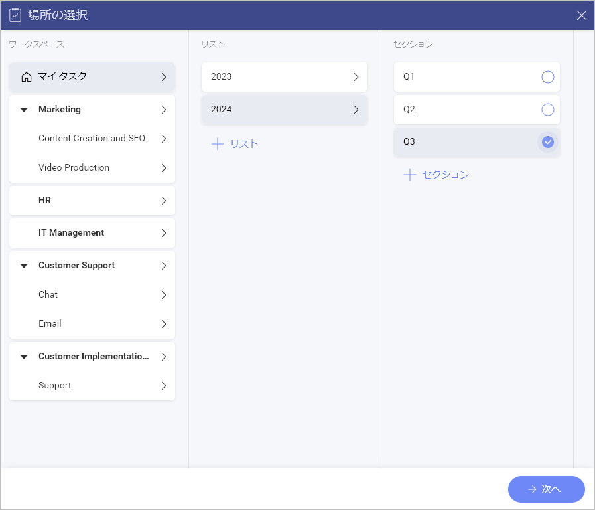
Task: Click the plus icon next to セクション
Action: pyautogui.click(x=410, y=175)
